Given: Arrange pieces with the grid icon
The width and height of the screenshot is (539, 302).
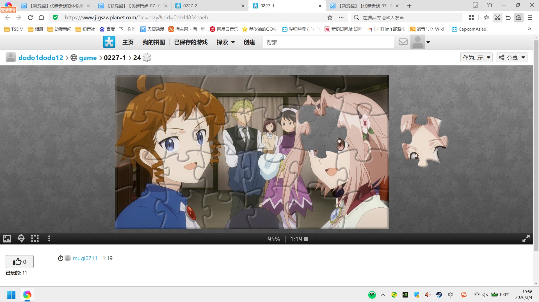Looking at the screenshot, I should point(35,239).
